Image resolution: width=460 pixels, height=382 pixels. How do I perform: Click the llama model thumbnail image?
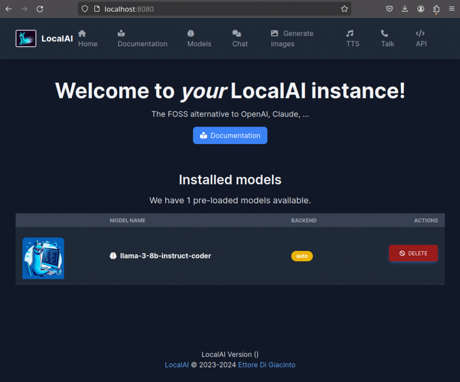[43, 258]
